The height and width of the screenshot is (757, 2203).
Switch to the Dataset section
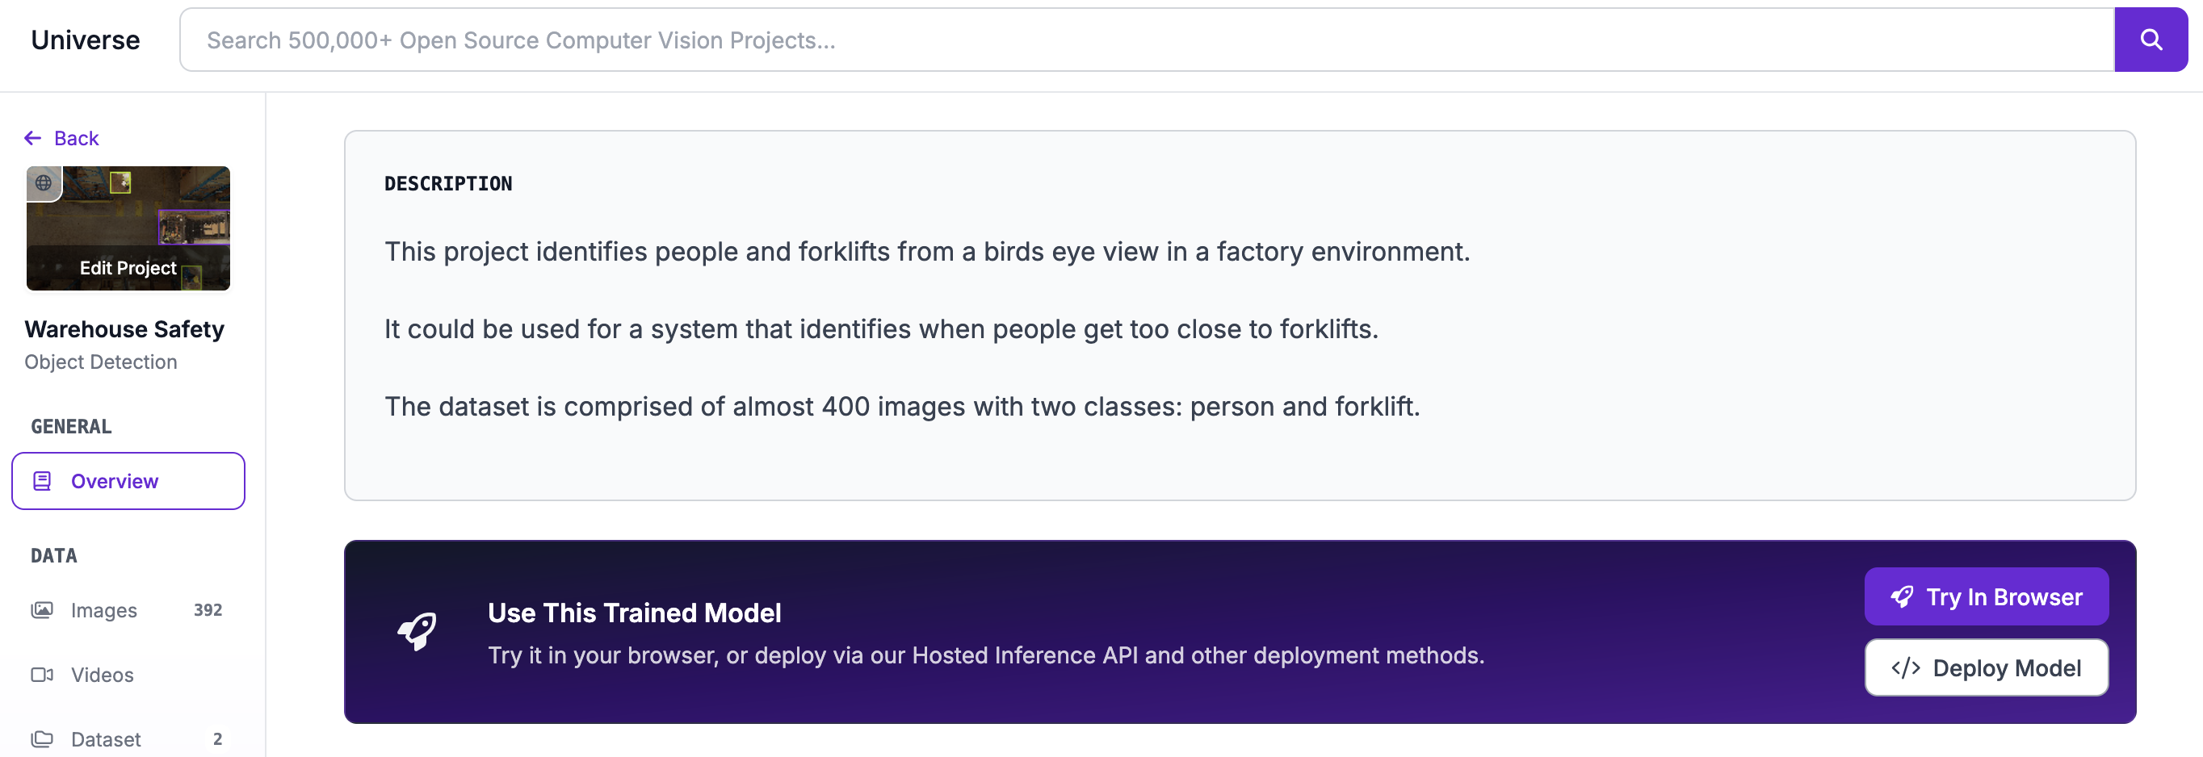105,738
